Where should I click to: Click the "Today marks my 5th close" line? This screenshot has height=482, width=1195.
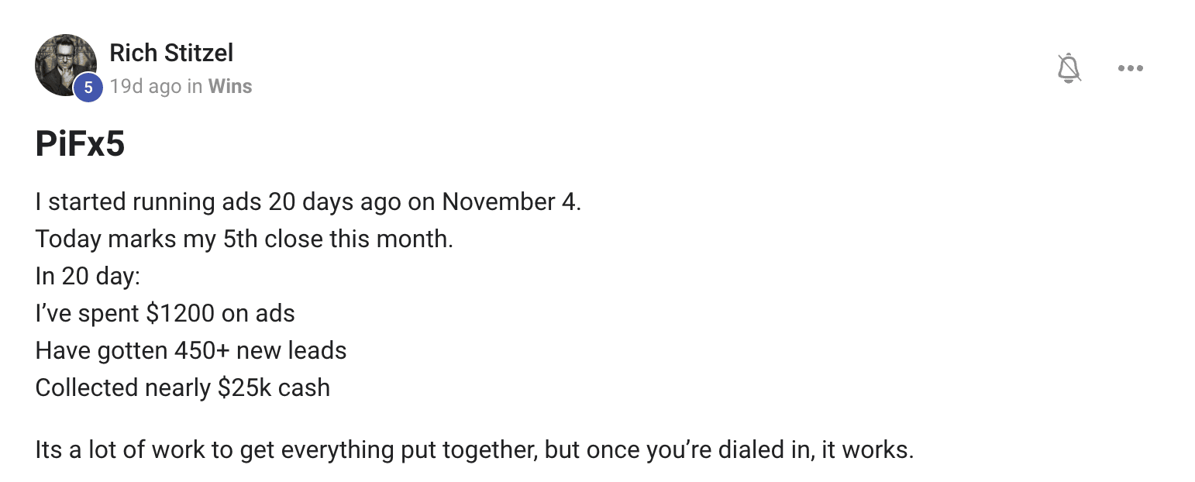[x=244, y=239]
